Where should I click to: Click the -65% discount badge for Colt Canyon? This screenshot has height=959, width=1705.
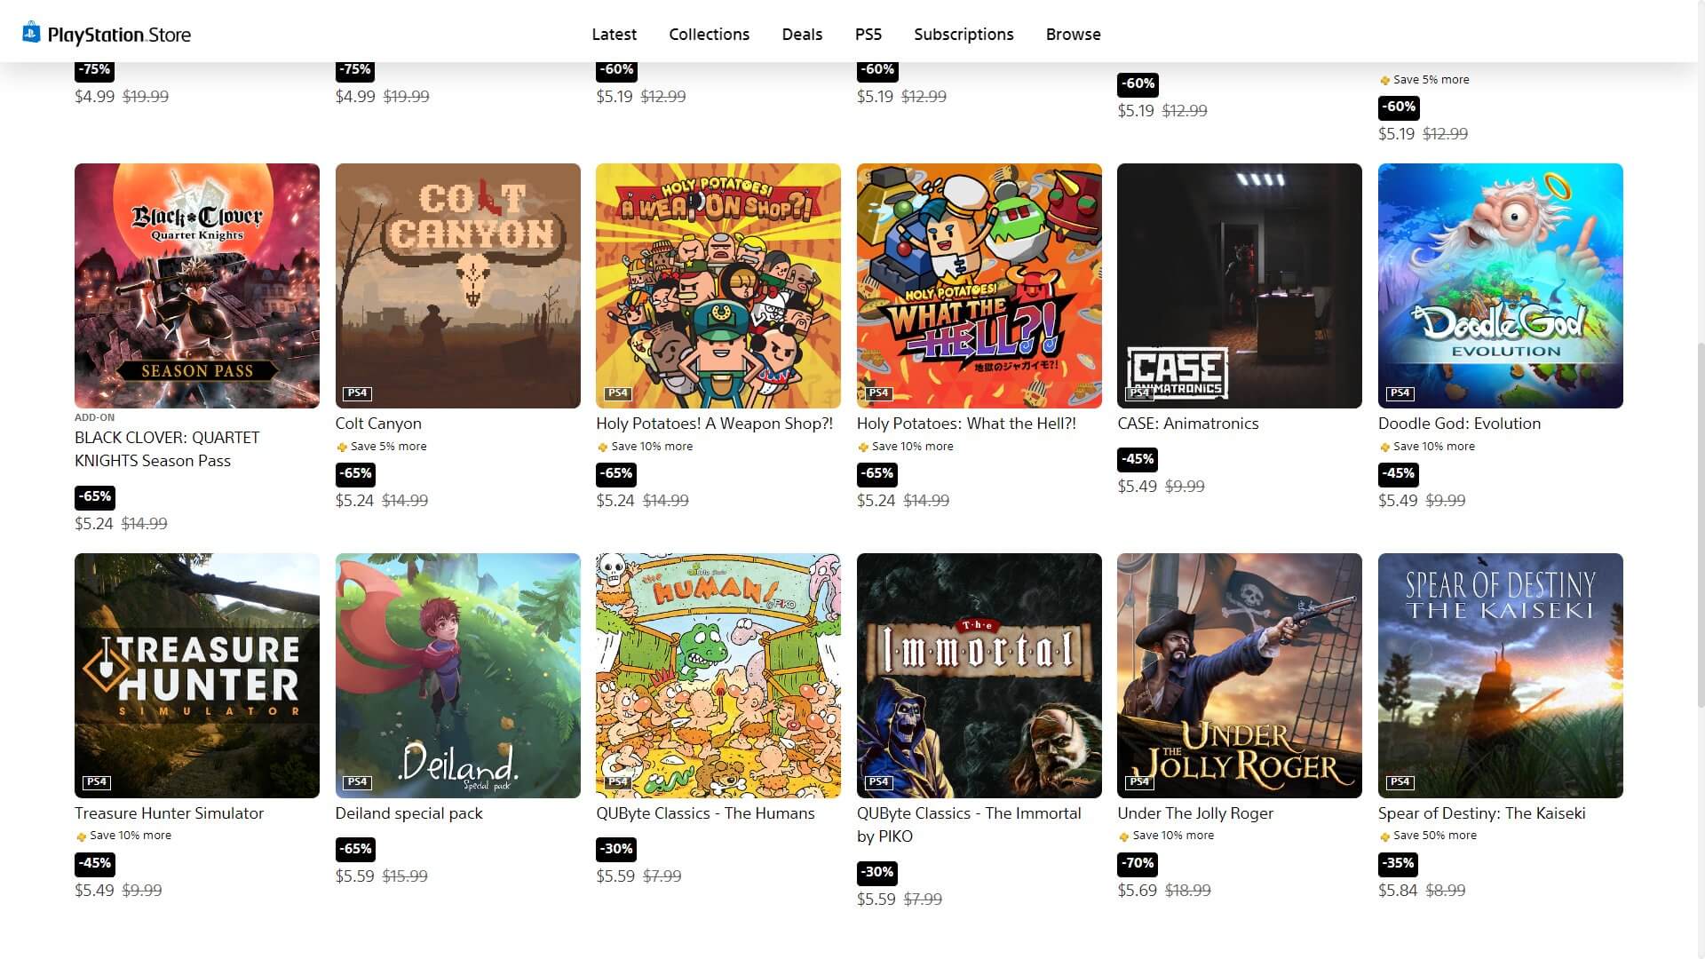point(355,473)
